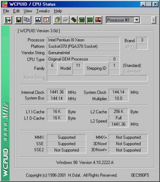Click the L2 Speed 'Full' field
Image resolution: width=160 pixels, height=182 pixels.
[x=118, y=118]
